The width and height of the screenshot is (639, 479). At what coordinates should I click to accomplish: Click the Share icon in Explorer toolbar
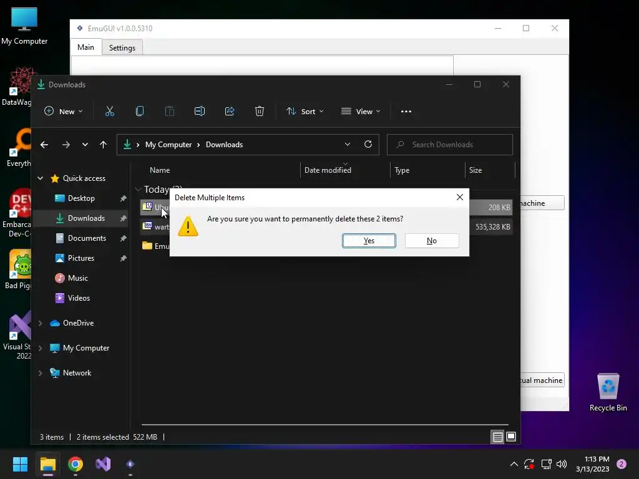tap(230, 111)
